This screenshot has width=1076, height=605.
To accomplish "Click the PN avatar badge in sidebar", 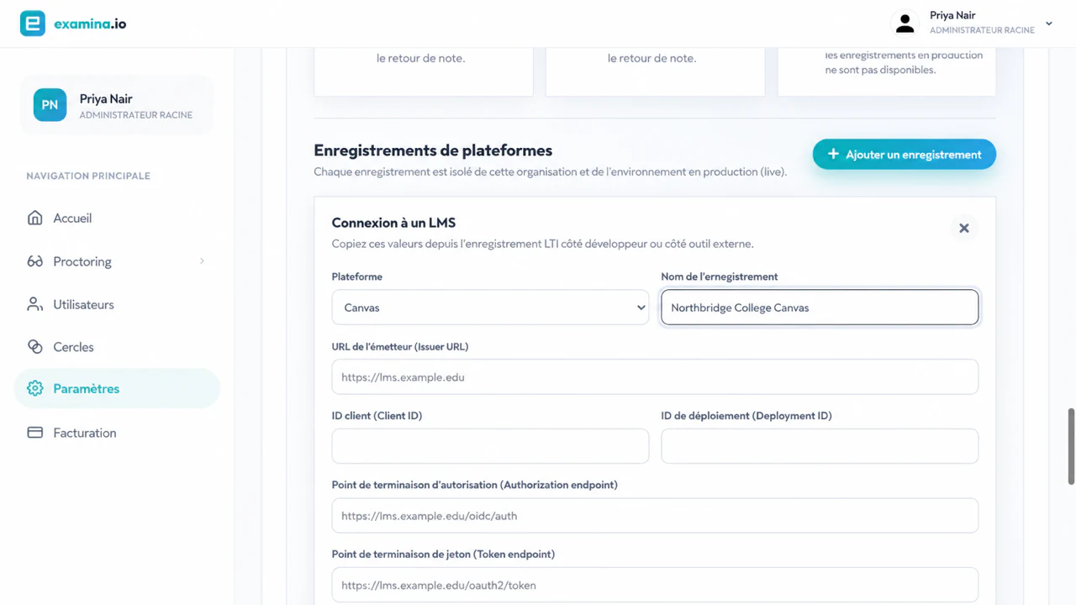I will click(50, 105).
